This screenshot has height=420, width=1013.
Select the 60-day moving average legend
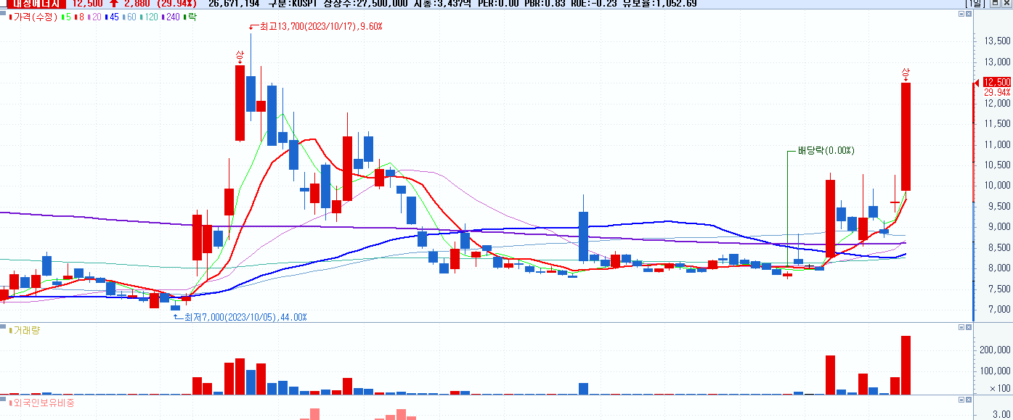point(130,16)
